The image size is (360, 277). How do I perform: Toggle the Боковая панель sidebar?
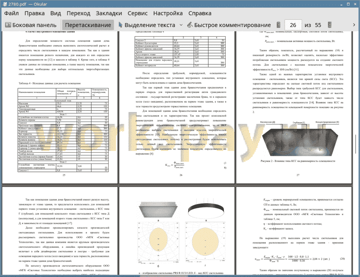tap(31, 25)
